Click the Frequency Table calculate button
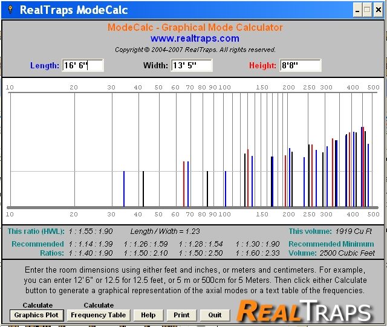Image resolution: width=387 pixels, height=327 pixels. pyautogui.click(x=98, y=315)
